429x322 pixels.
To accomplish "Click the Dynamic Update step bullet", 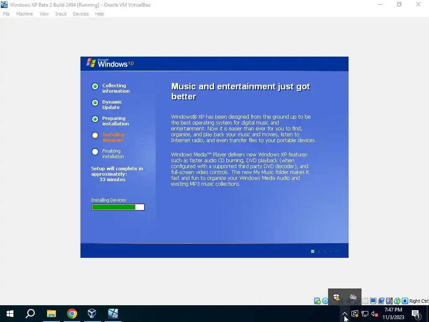I will point(95,103).
